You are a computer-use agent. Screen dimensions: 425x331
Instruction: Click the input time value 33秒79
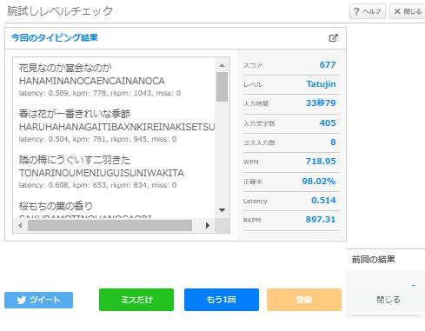[x=321, y=103]
